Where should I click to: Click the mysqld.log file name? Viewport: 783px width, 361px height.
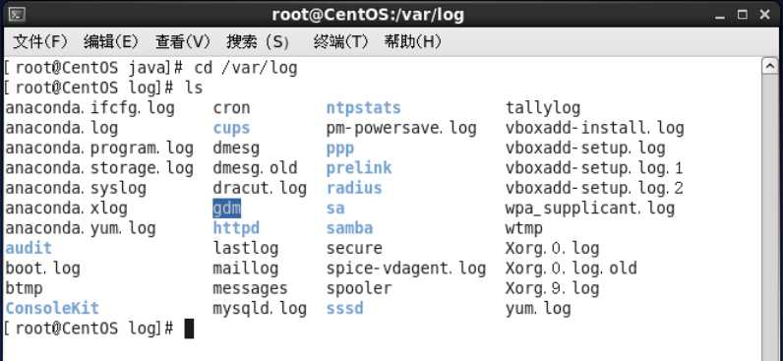pyautogui.click(x=260, y=309)
